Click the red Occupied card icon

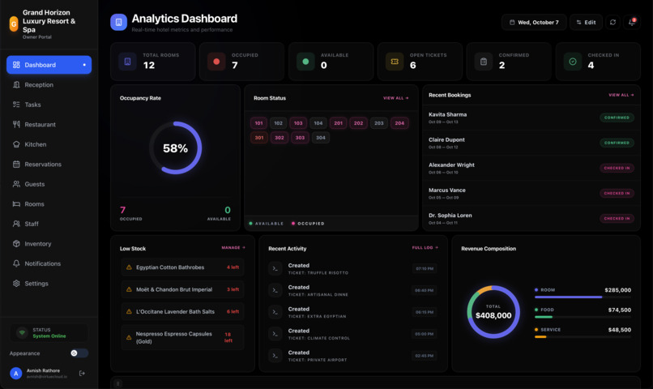[x=216, y=62]
